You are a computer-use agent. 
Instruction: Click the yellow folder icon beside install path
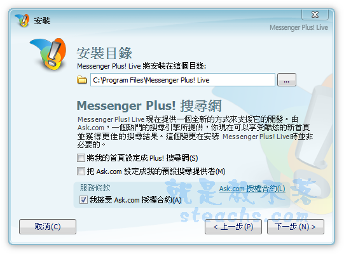coord(82,80)
